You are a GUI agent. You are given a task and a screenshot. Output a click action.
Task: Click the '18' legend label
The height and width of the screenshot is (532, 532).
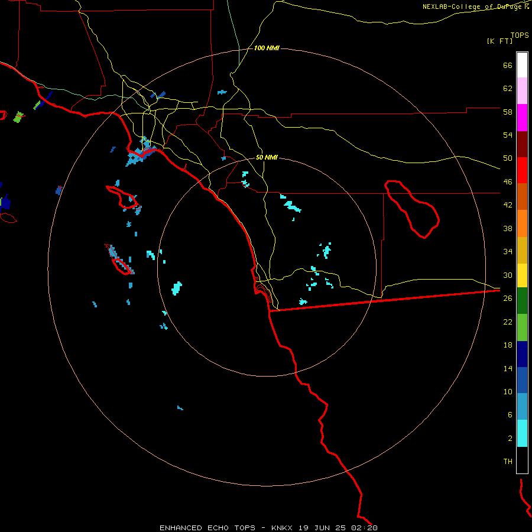click(x=508, y=345)
